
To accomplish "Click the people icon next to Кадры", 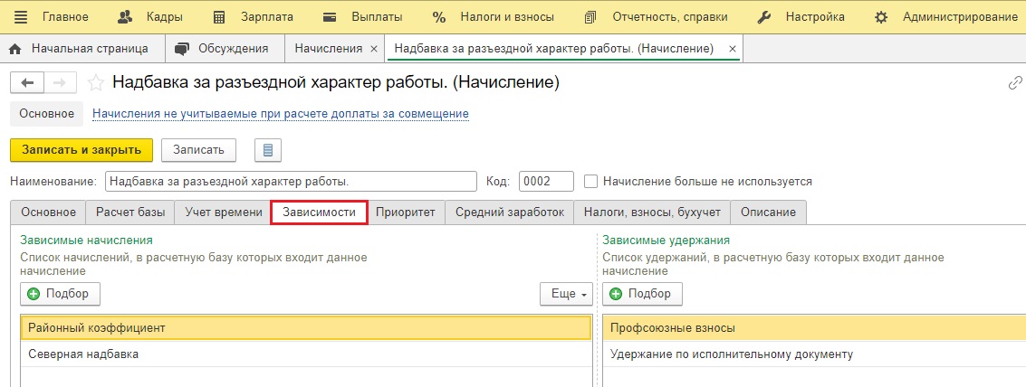I will click(126, 17).
